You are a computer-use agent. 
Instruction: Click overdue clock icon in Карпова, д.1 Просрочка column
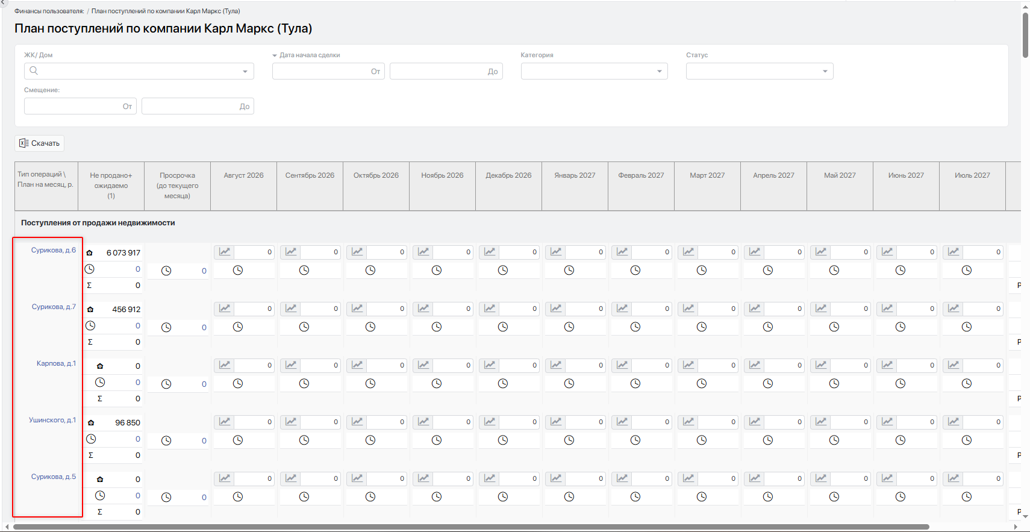point(166,384)
